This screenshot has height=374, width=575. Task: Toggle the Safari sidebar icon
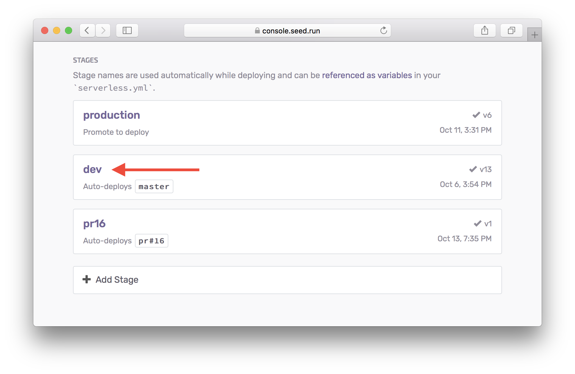click(x=127, y=30)
